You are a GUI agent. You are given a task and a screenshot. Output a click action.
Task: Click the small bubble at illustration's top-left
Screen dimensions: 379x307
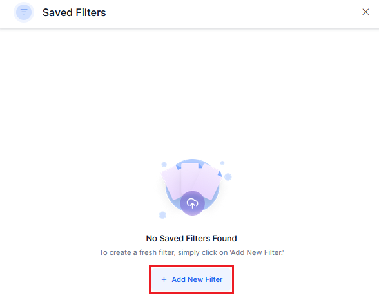tap(164, 165)
